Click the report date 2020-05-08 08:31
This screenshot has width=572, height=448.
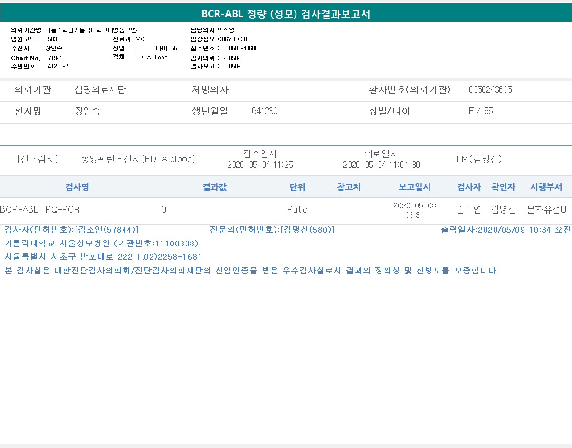pos(414,210)
